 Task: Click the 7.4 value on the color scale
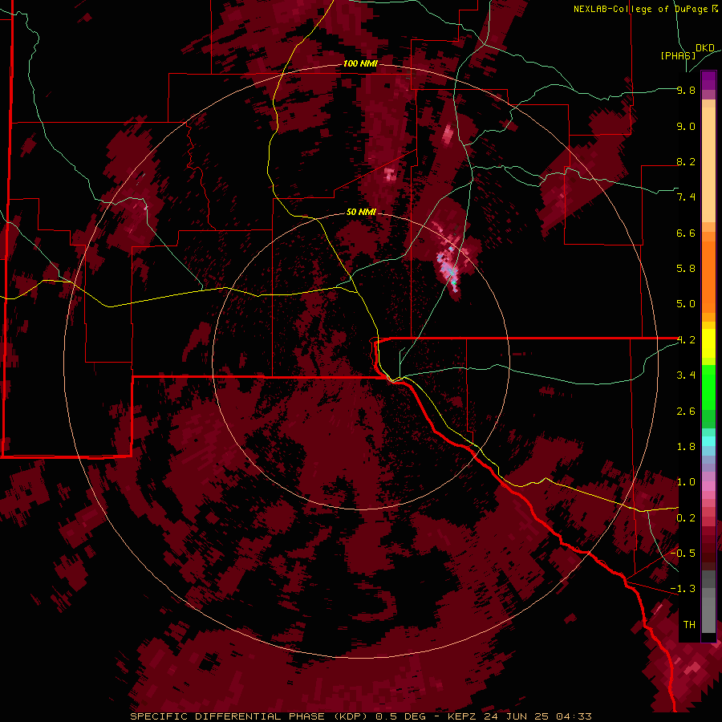686,197
